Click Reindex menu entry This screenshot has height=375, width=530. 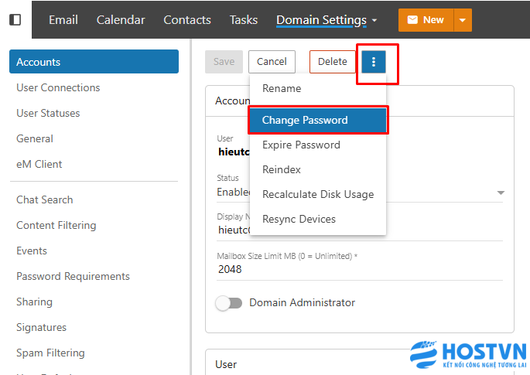[282, 169]
